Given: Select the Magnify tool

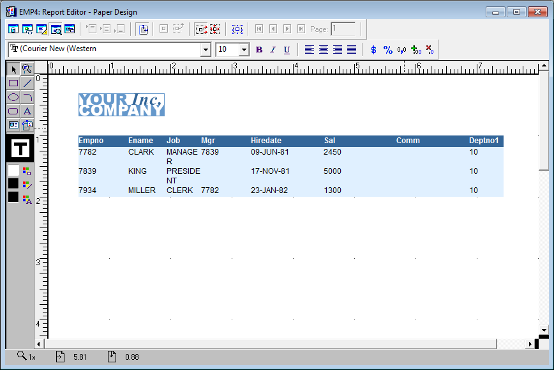Looking at the screenshot, I should coord(27,69).
